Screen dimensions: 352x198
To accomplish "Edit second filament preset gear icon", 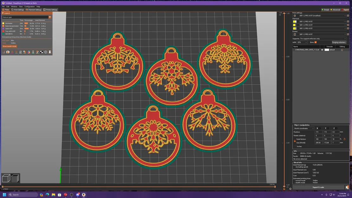I will [x=348, y=25].
